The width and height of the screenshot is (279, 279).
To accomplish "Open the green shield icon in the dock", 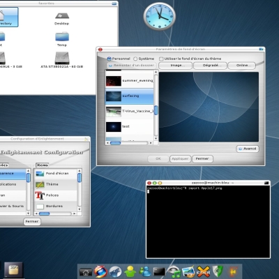I will click(218, 271).
